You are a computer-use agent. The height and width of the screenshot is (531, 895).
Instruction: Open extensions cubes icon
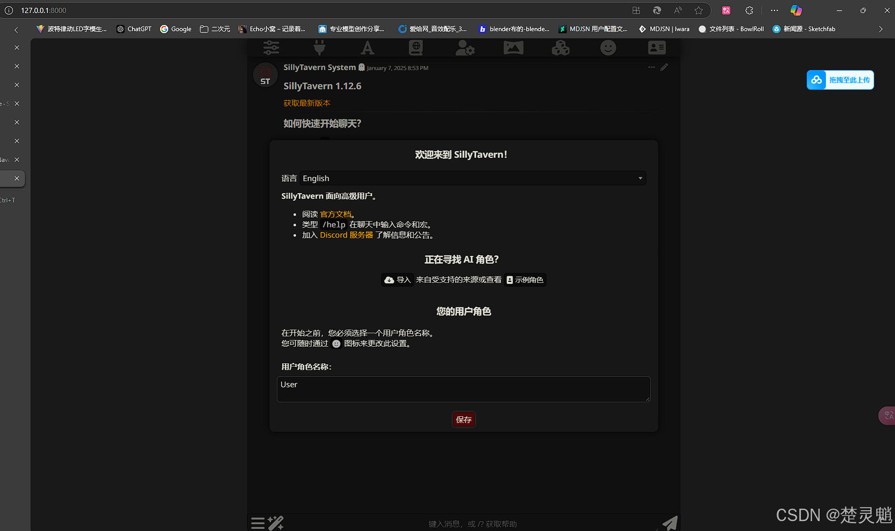click(x=560, y=48)
